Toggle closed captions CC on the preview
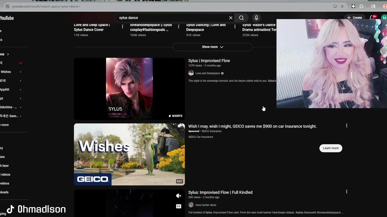The height and width of the screenshot is (217, 387). click(179, 206)
